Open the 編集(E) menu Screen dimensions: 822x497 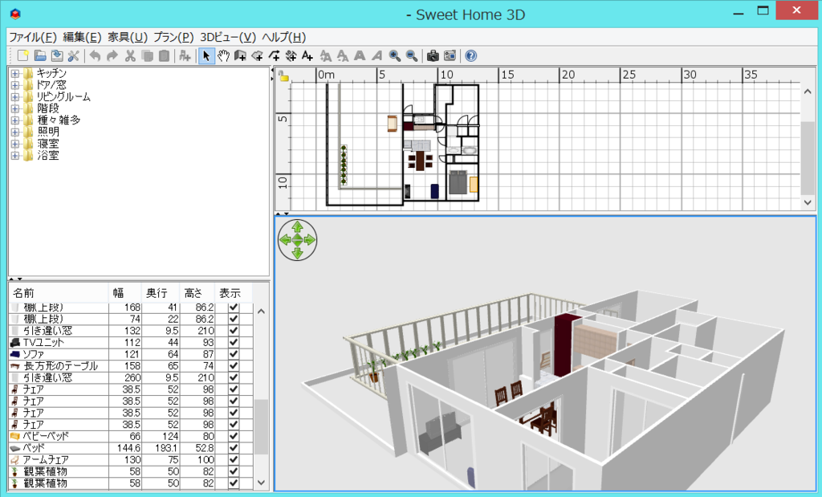click(83, 37)
